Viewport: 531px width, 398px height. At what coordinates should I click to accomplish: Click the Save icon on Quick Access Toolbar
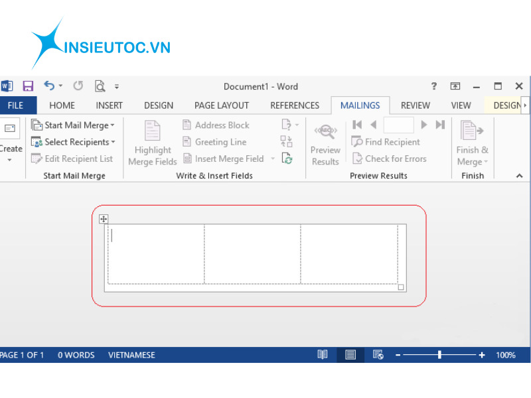pyautogui.click(x=28, y=86)
